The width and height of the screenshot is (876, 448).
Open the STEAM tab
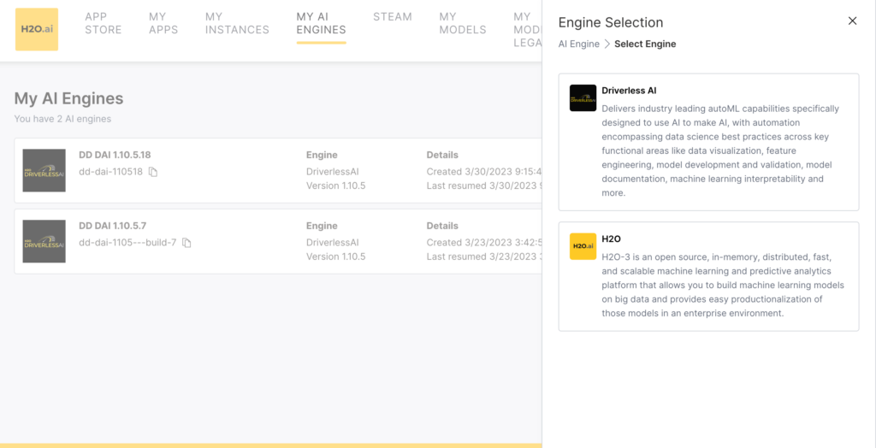(x=393, y=17)
